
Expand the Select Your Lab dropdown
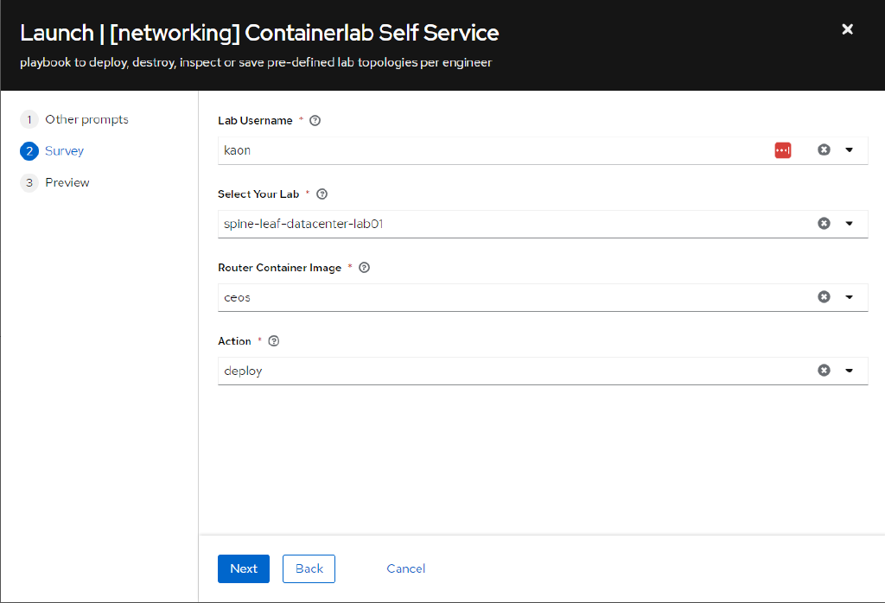pos(849,223)
